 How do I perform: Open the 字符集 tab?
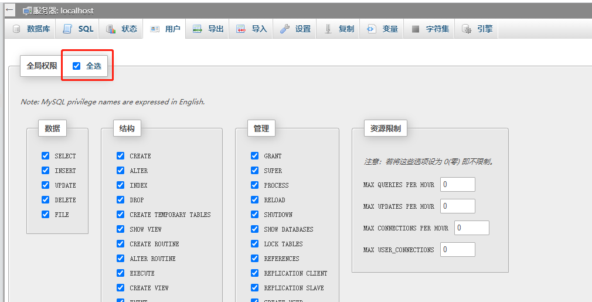point(429,29)
